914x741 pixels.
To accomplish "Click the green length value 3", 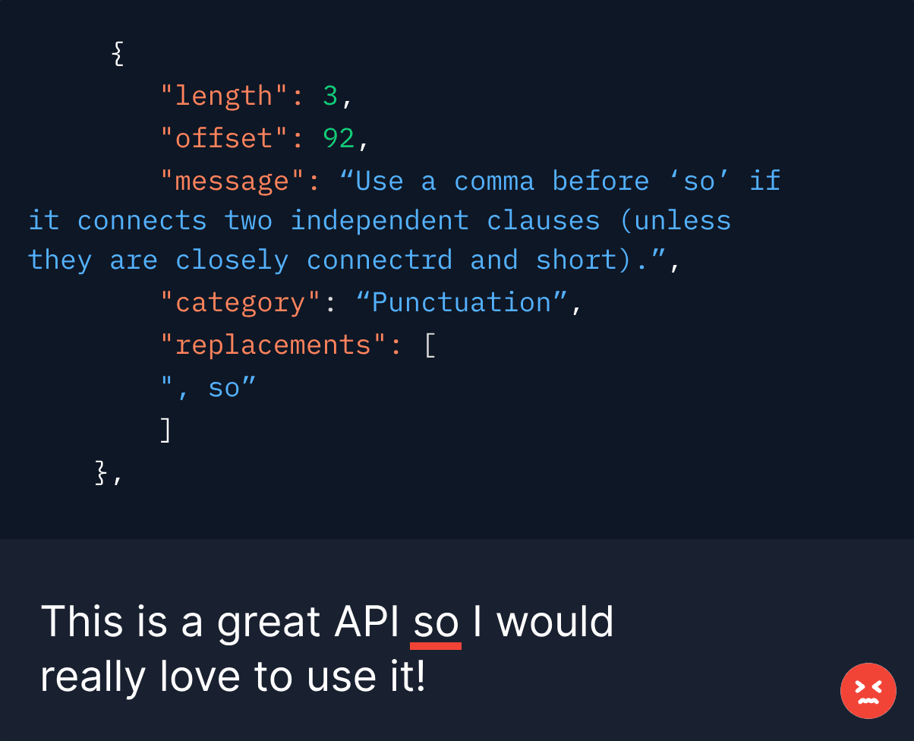I will (x=330, y=96).
